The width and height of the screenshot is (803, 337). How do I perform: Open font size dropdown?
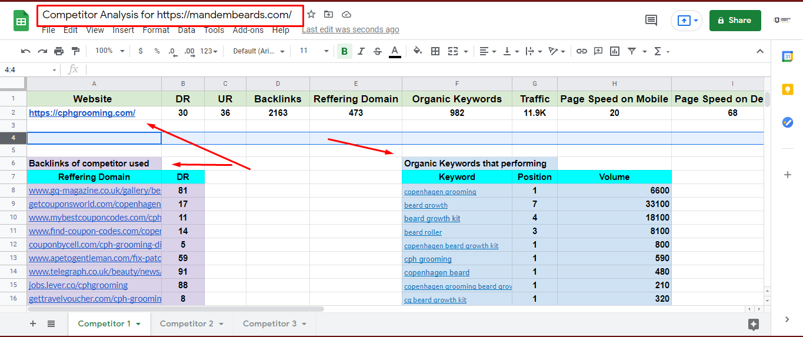314,51
